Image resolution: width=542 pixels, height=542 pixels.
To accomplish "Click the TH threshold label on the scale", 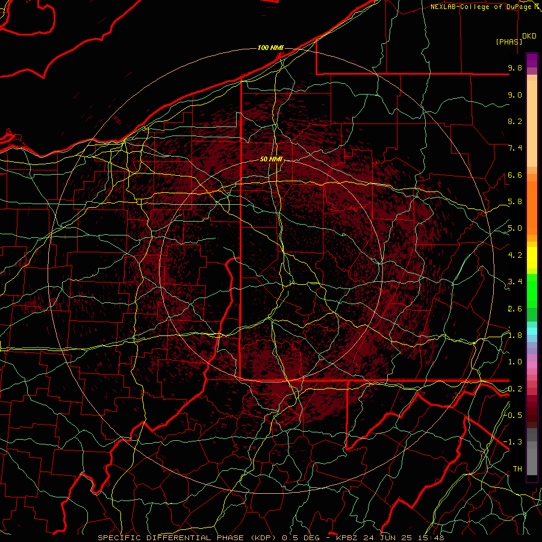I will [517, 469].
